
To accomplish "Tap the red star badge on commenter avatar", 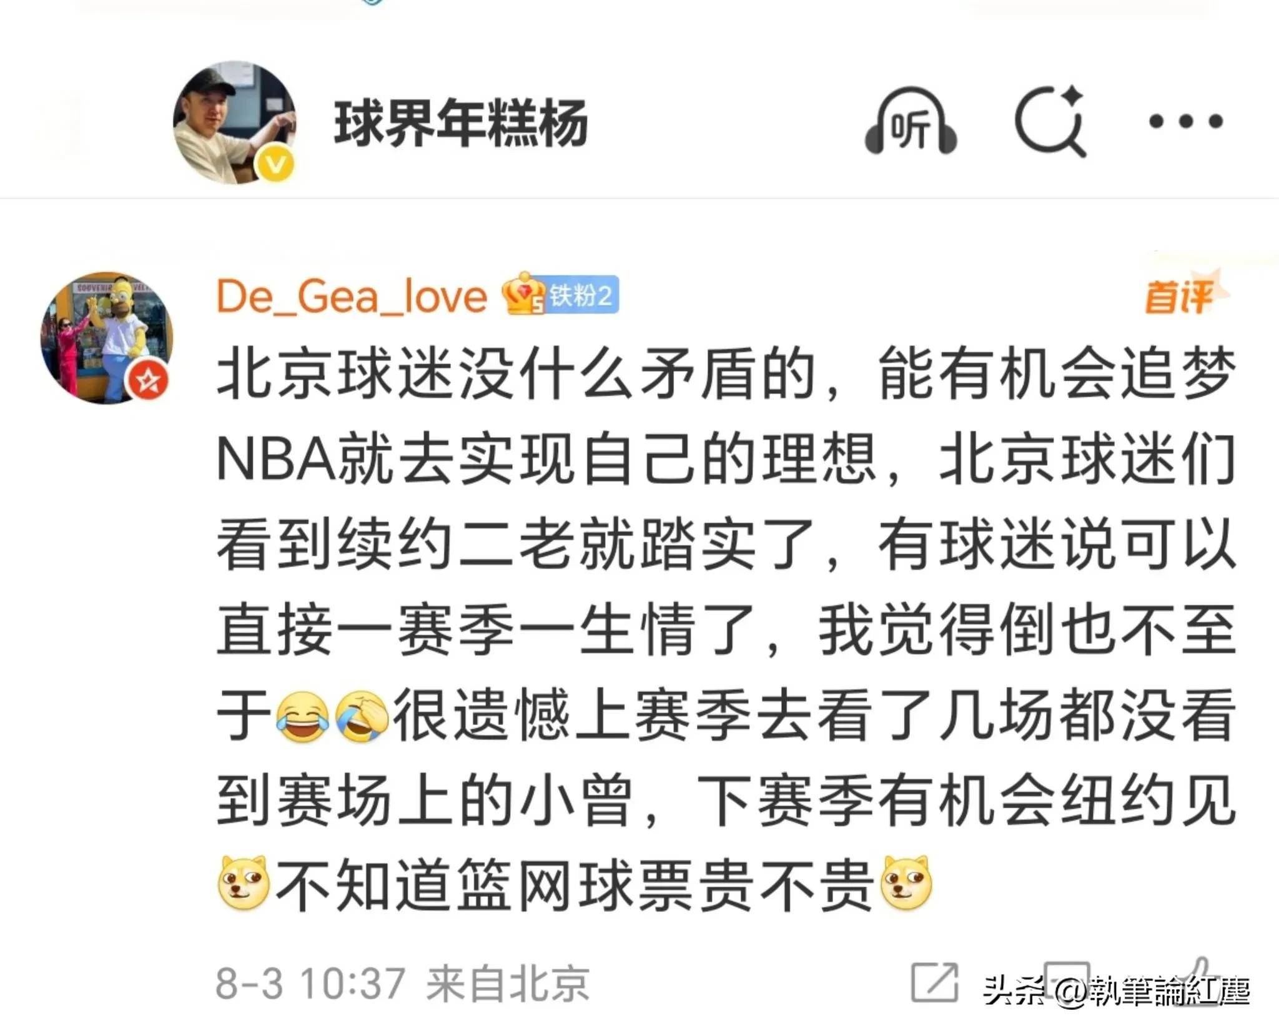I will 149,379.
